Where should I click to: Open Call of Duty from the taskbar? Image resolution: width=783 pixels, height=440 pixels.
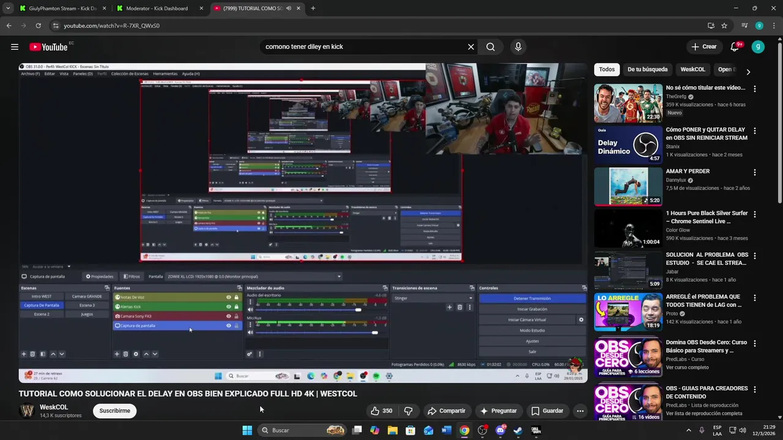[536, 430]
